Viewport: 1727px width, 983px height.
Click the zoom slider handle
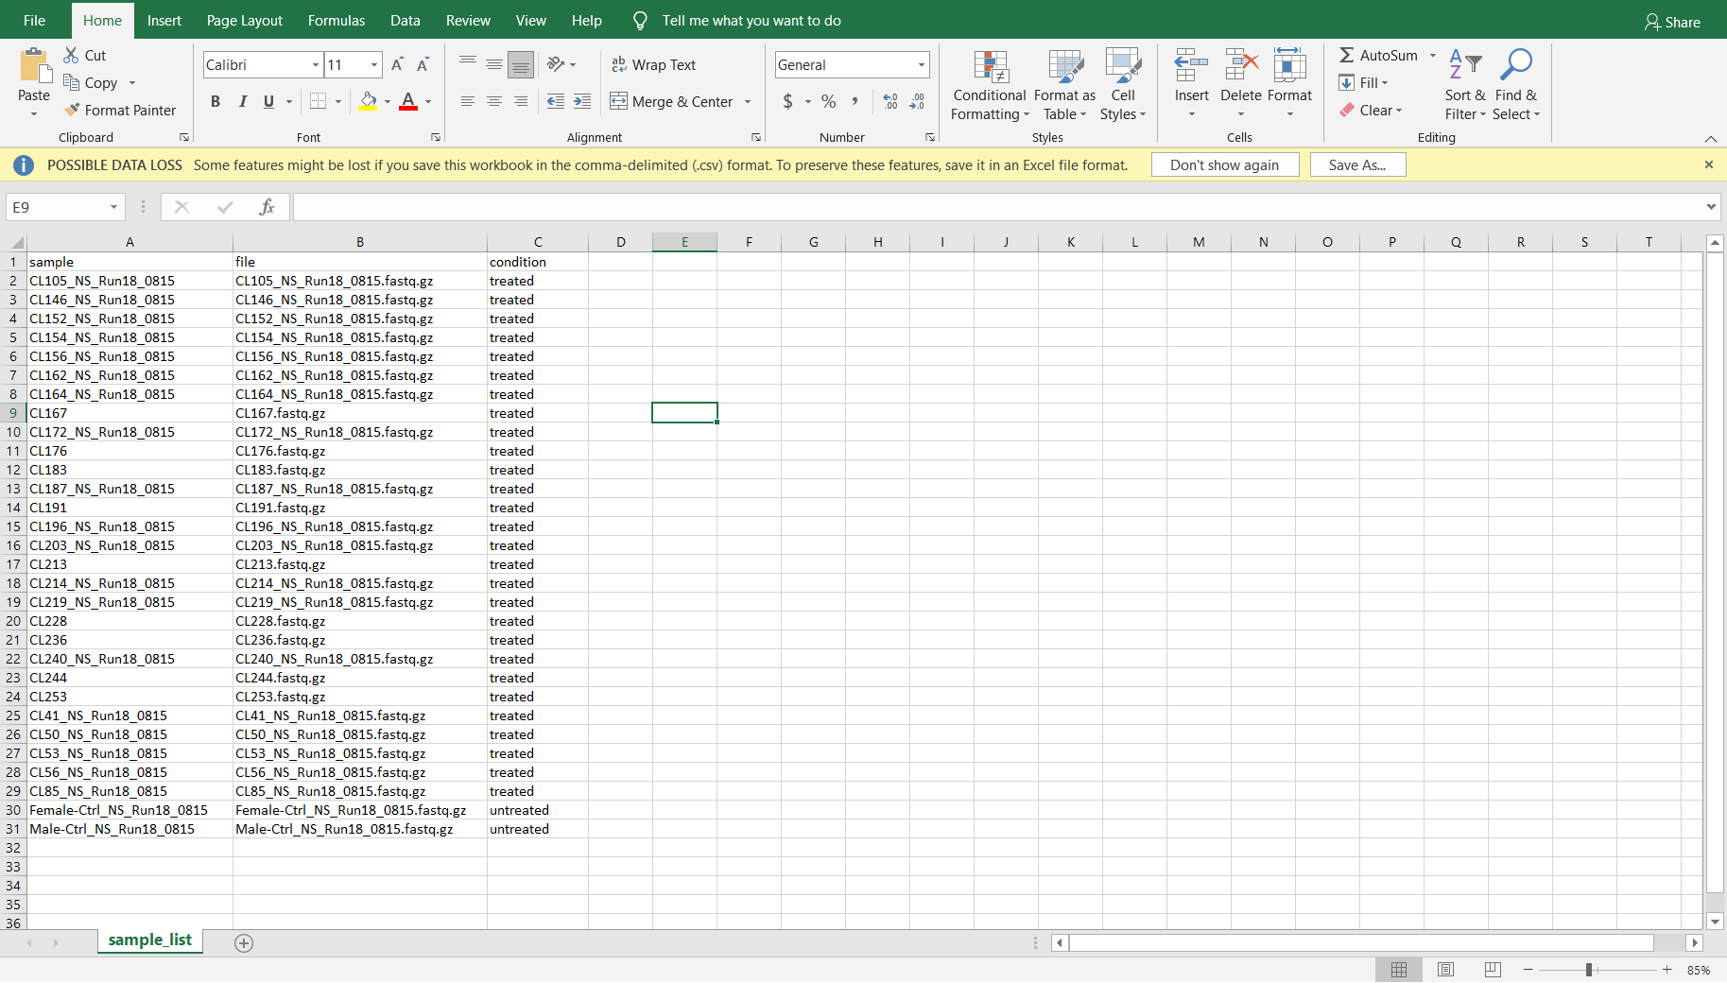click(x=1589, y=970)
